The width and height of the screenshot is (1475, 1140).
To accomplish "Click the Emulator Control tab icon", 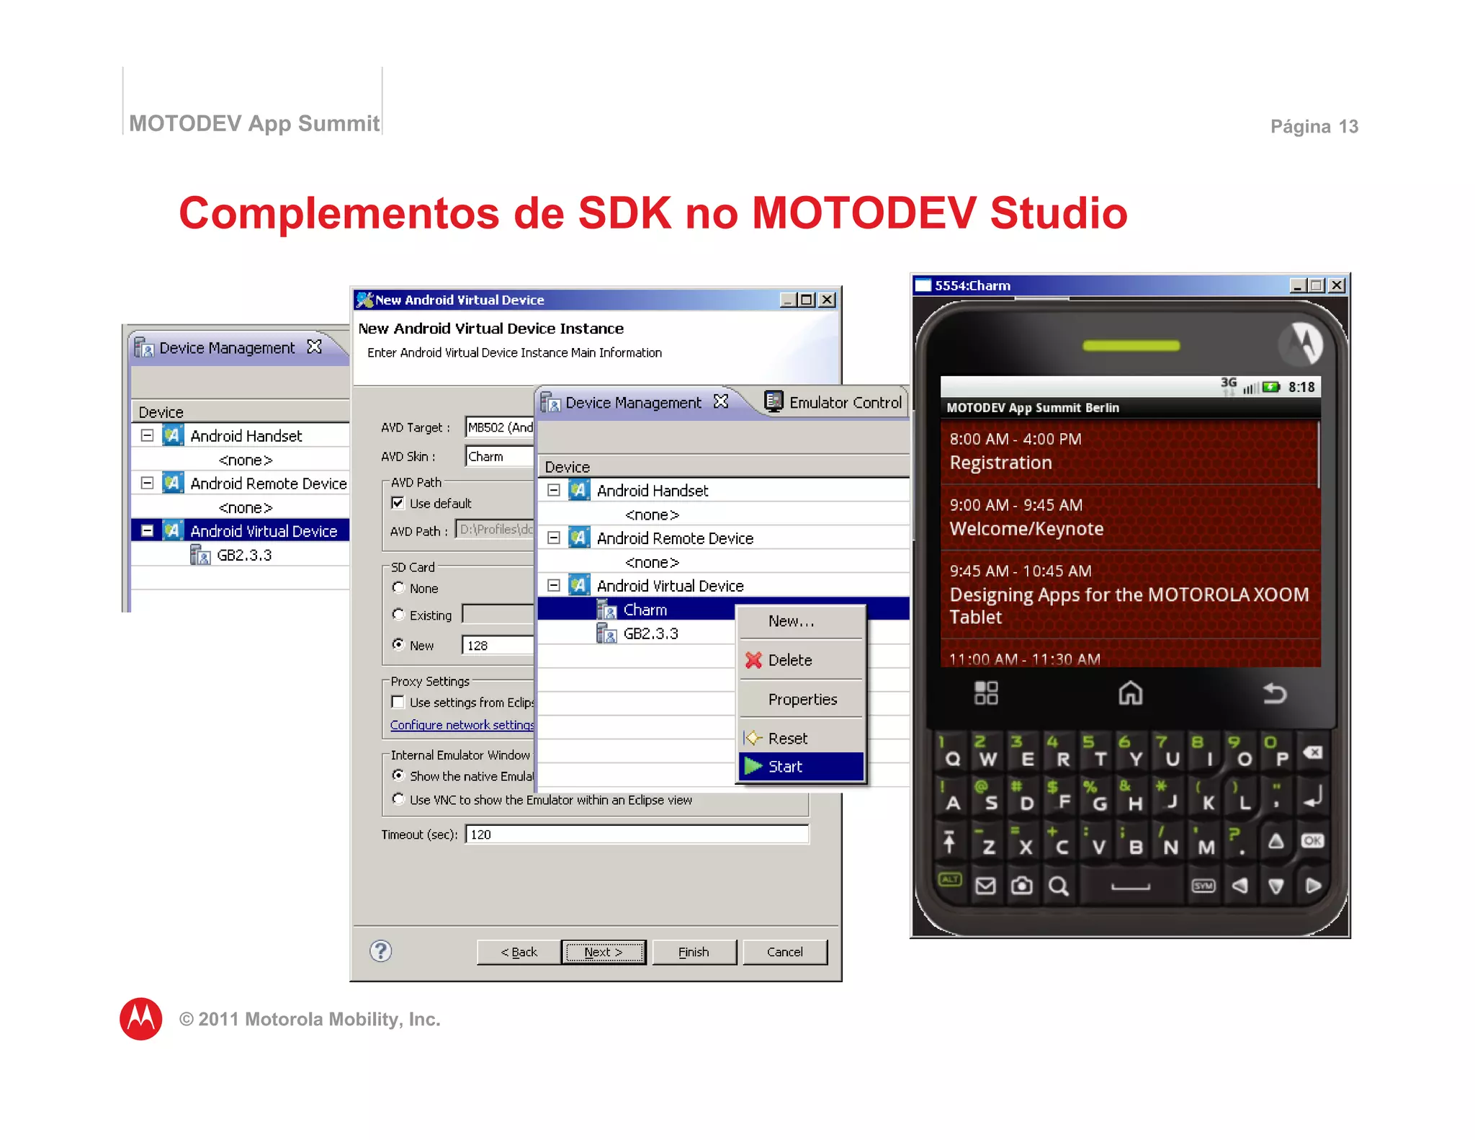I will [774, 401].
